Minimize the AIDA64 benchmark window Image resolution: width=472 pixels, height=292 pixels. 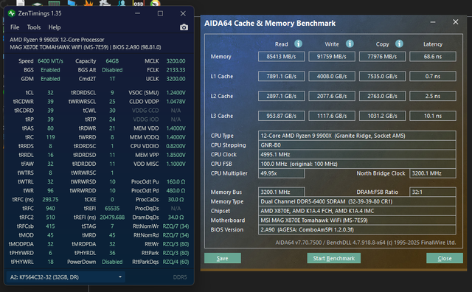433,22
